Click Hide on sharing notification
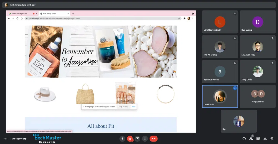The image size is (278, 144). click(134, 107)
